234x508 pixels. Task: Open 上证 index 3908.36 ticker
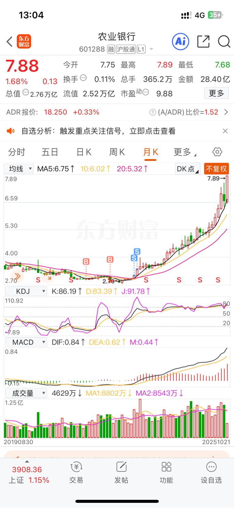coord(29,475)
